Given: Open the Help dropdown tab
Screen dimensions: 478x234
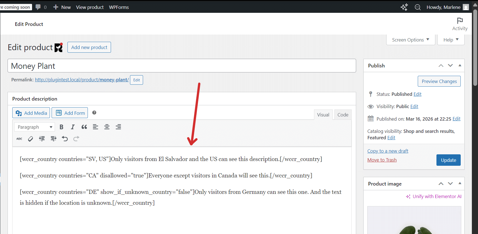Looking at the screenshot, I should 451,40.
